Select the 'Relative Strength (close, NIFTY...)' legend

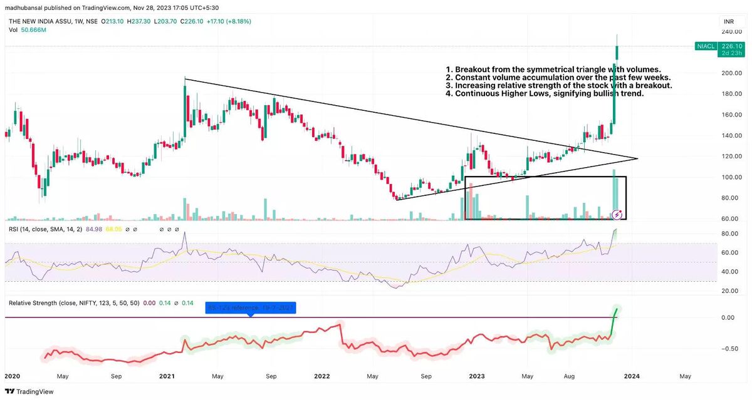tap(75, 303)
